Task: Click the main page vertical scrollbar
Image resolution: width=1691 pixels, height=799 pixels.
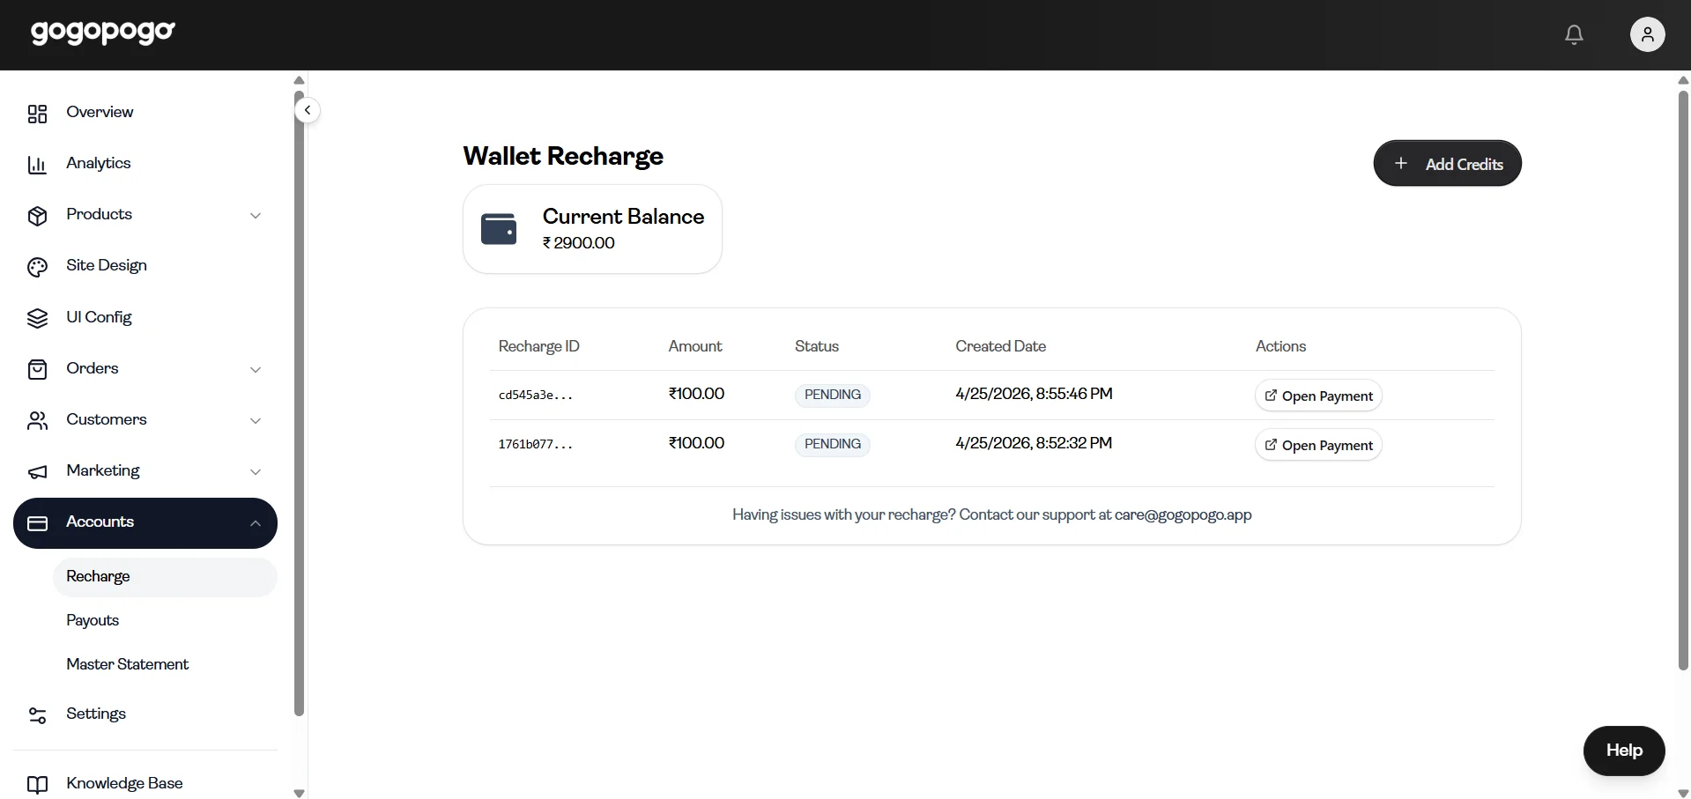Action: [1683, 379]
